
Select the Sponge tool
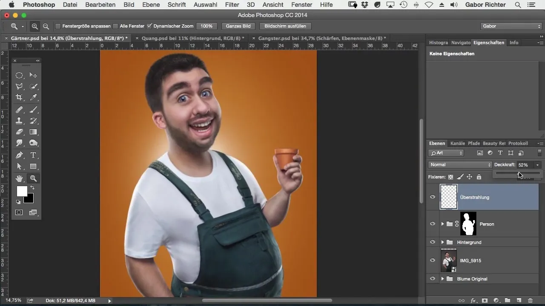click(x=33, y=143)
